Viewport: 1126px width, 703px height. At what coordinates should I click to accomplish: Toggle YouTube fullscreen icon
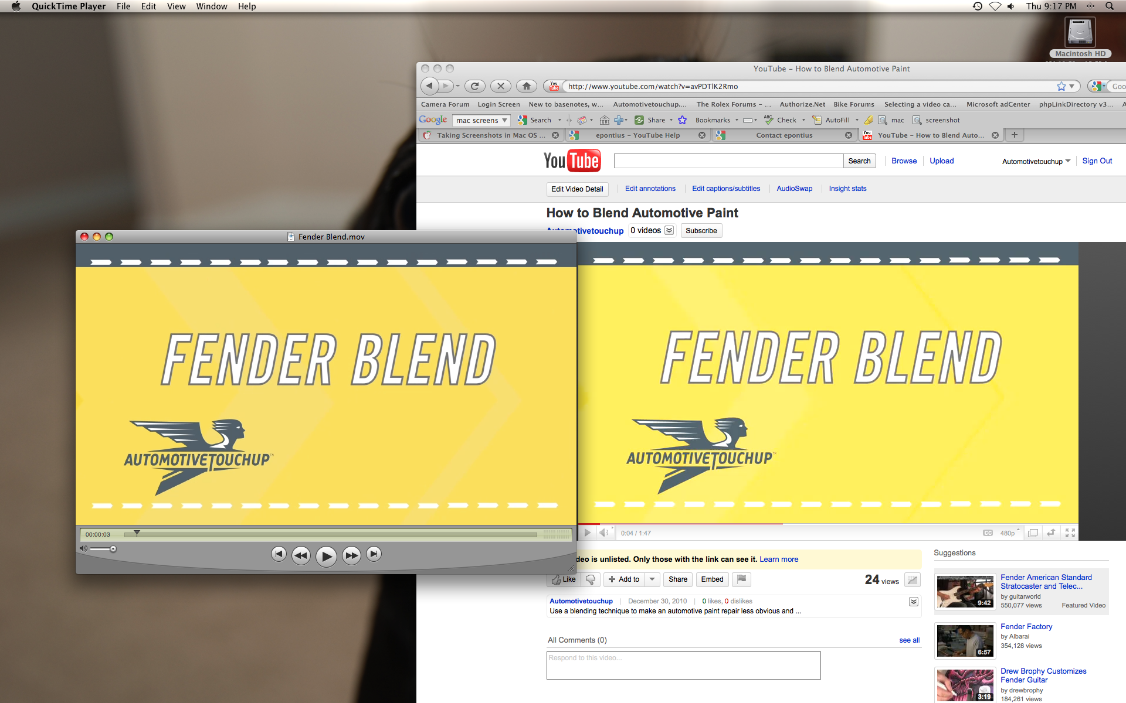[x=1070, y=533]
